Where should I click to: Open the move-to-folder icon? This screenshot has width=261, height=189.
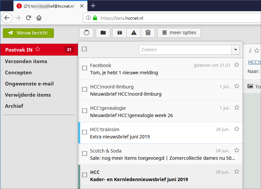point(103,33)
